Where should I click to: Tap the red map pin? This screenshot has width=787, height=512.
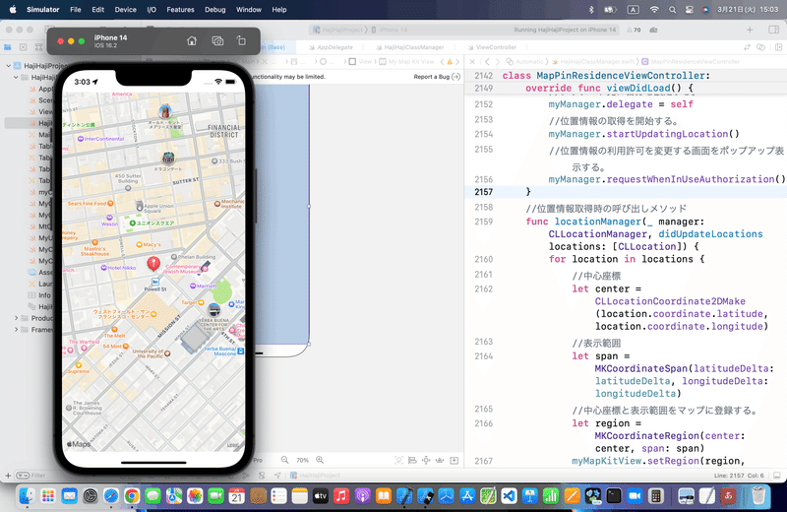tap(153, 263)
